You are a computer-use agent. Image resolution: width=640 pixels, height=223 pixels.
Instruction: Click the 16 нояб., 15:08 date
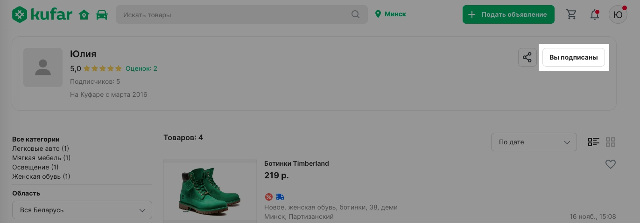593,216
